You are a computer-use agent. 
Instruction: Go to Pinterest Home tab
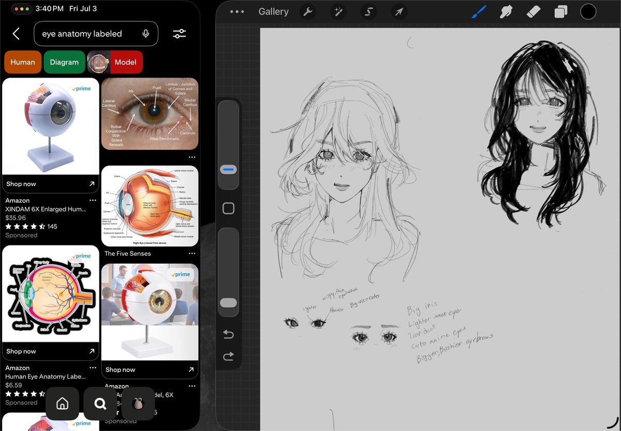(x=62, y=404)
